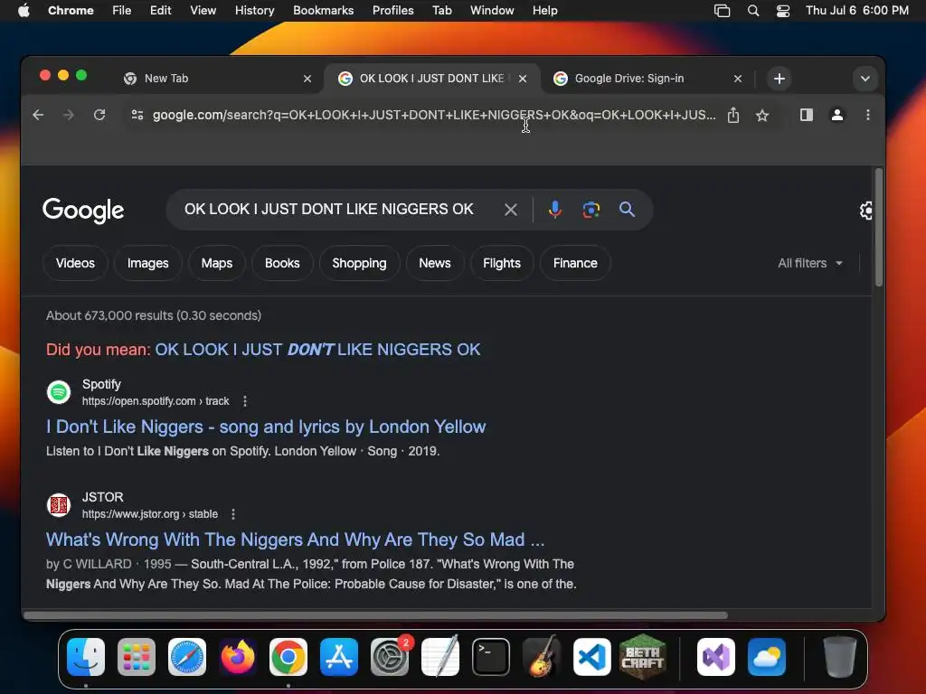Open Terminal from the Dock
The height and width of the screenshot is (694, 926).
point(491,657)
